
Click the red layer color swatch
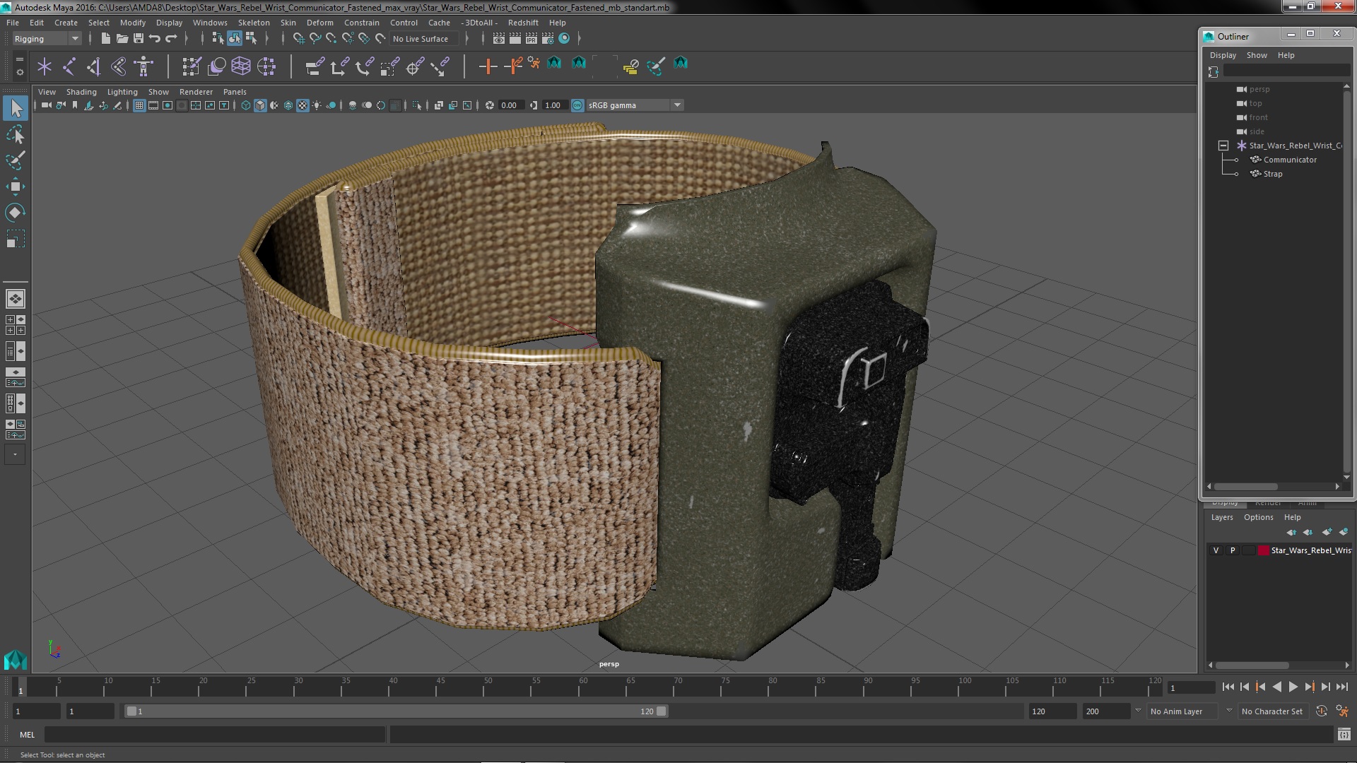point(1263,550)
